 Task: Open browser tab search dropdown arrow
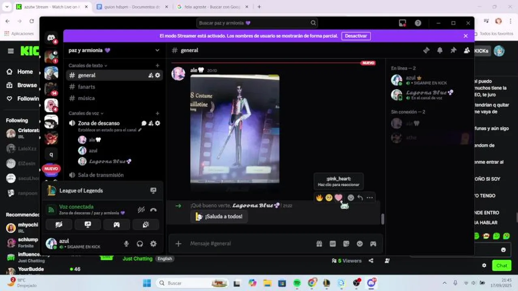click(x=6, y=7)
